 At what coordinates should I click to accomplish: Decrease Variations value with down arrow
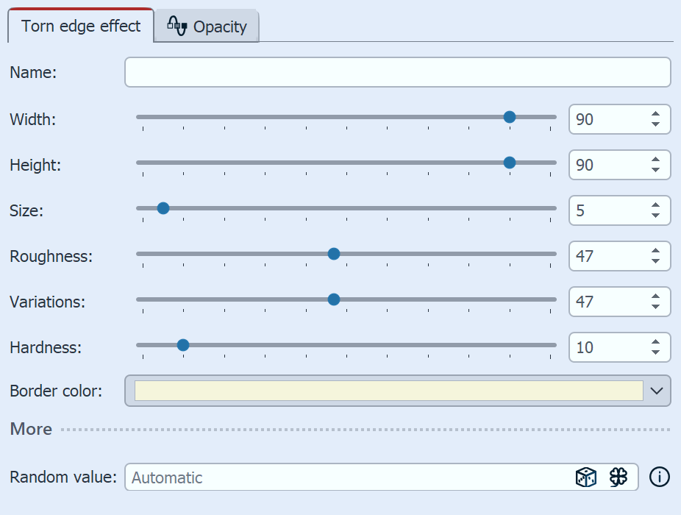pos(655,307)
